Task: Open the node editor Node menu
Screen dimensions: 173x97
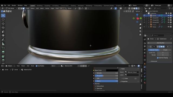Action: click(x=32, y=66)
